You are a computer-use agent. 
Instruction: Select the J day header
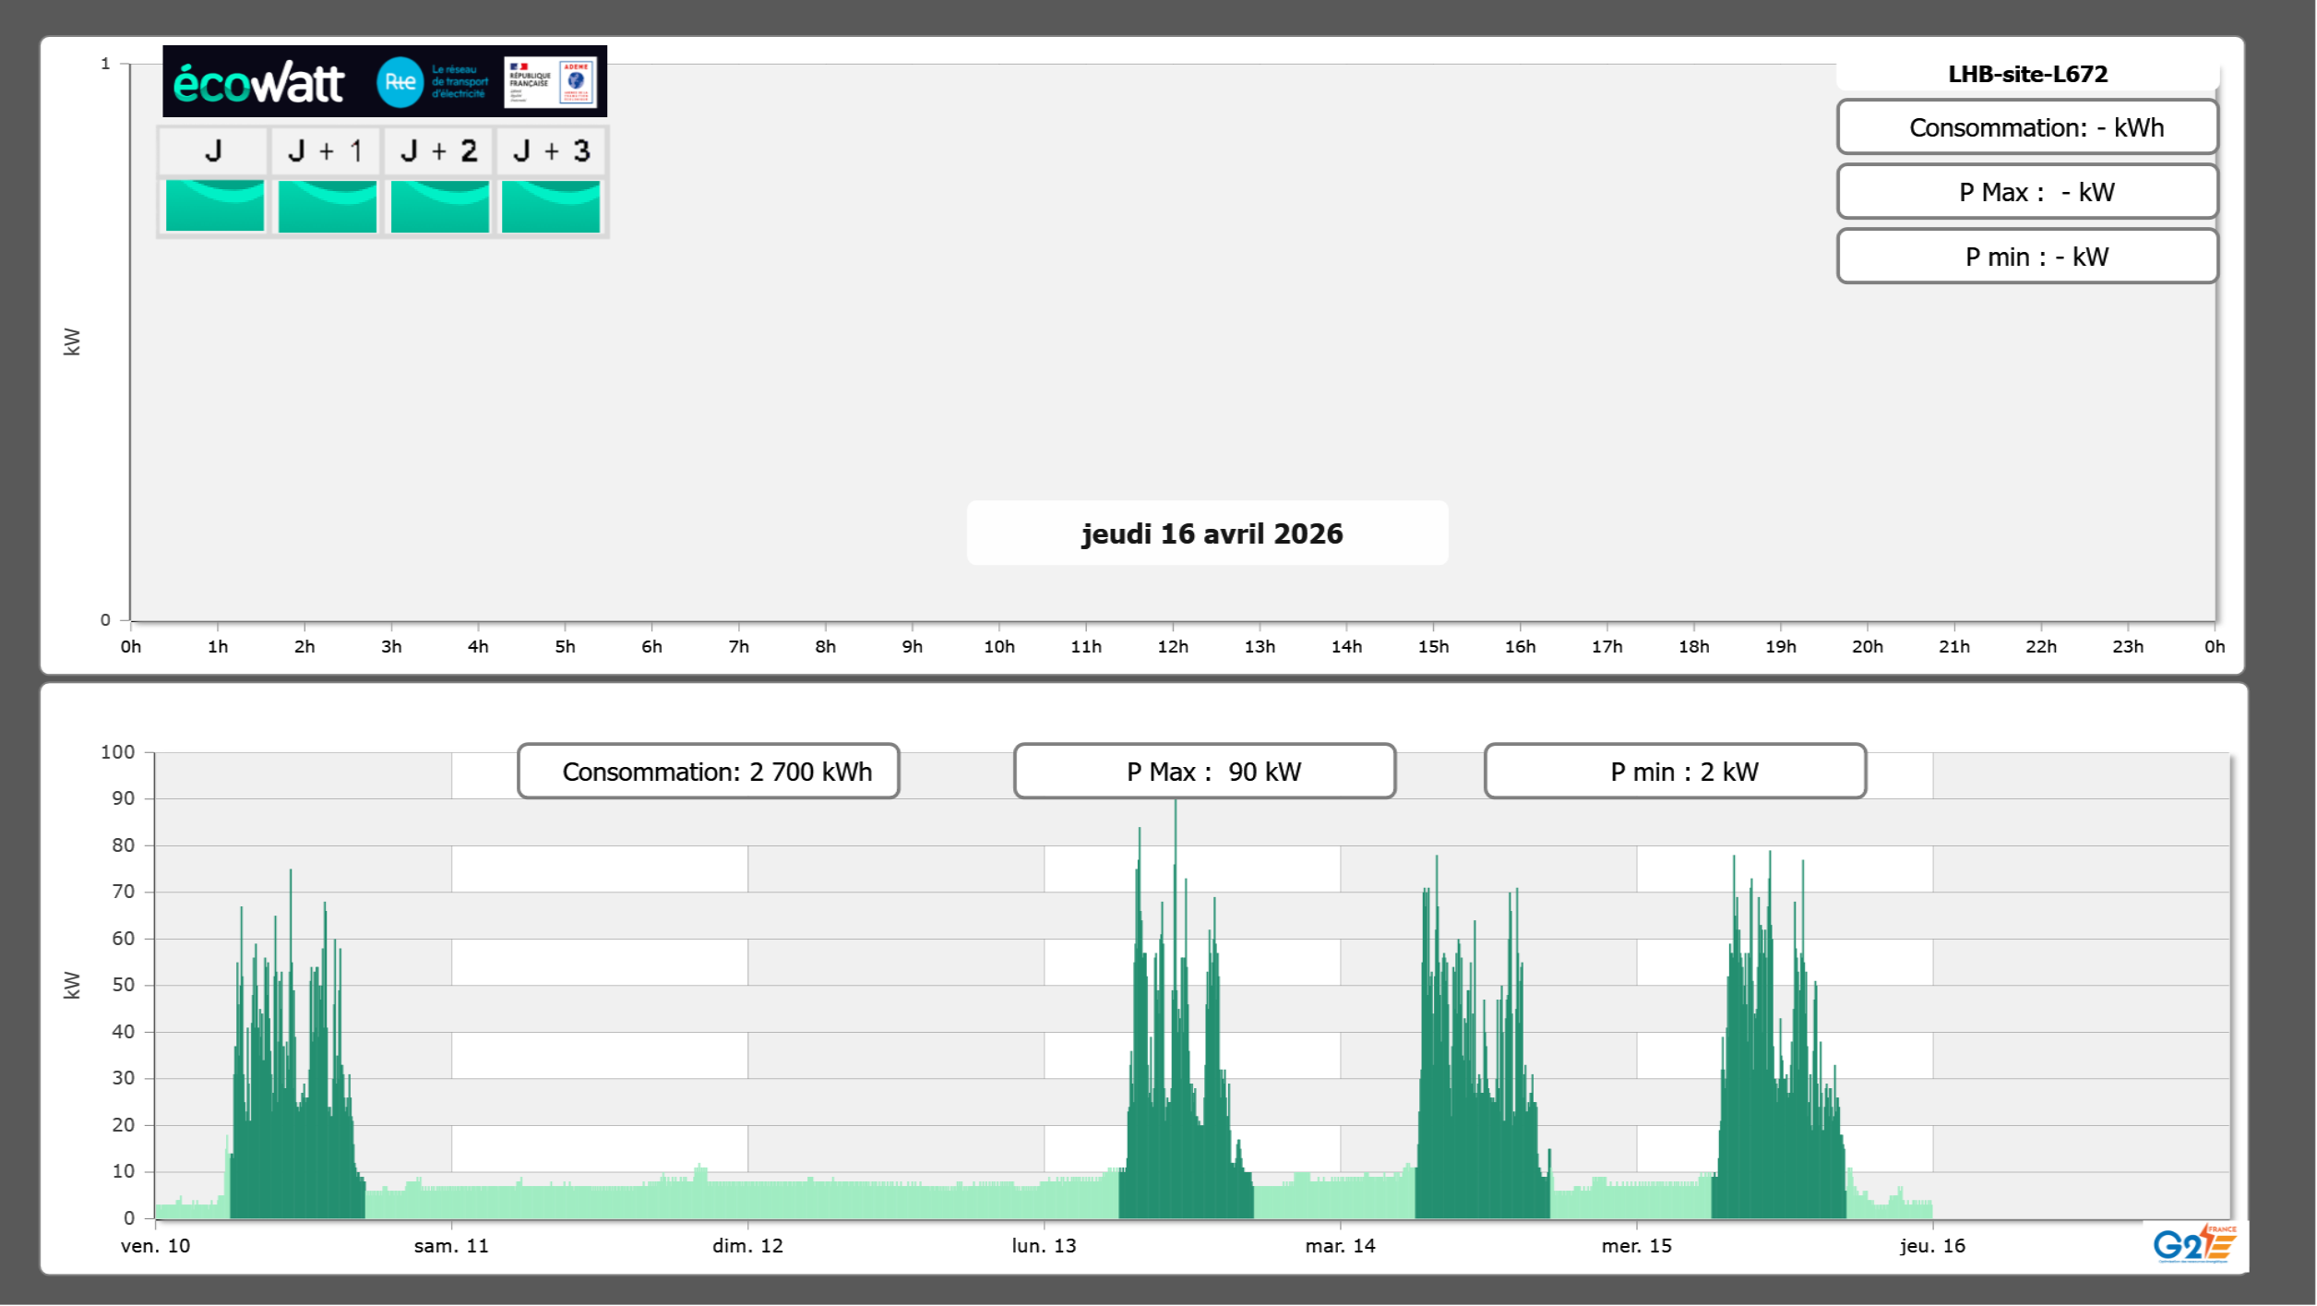(x=213, y=151)
